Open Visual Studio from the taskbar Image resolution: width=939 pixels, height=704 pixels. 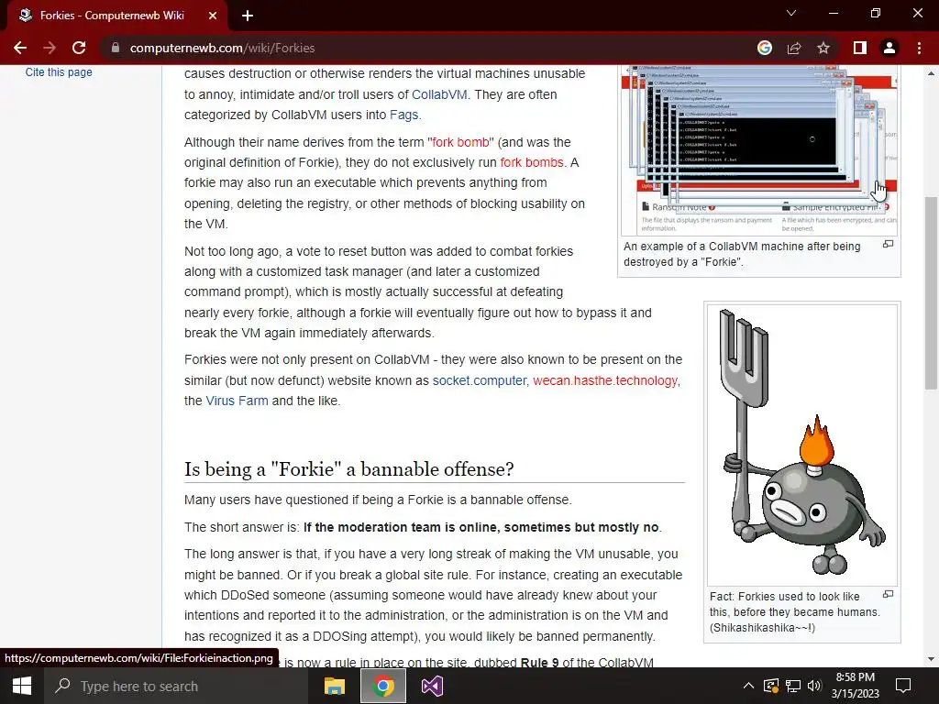(432, 686)
